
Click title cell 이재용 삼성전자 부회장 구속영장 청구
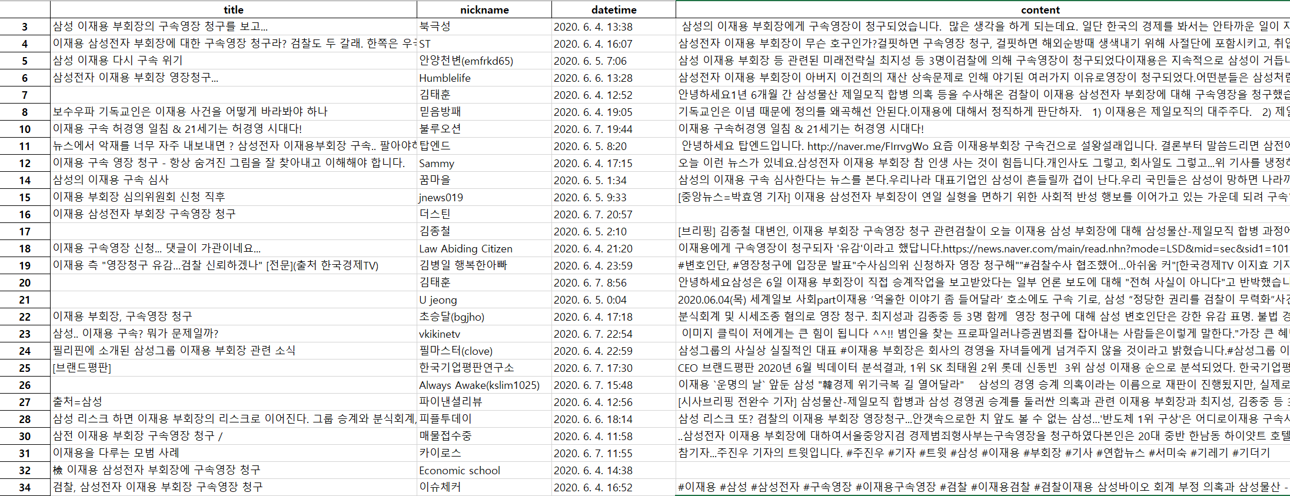(x=234, y=214)
